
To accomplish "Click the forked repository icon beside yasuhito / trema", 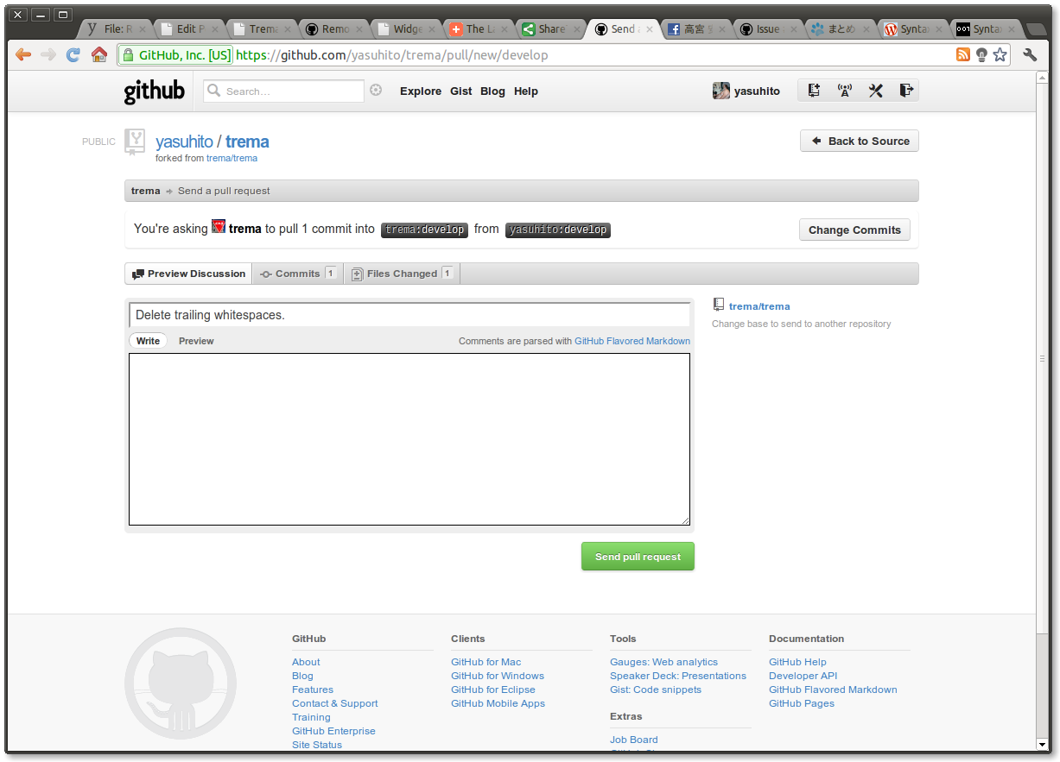I will pos(135,142).
